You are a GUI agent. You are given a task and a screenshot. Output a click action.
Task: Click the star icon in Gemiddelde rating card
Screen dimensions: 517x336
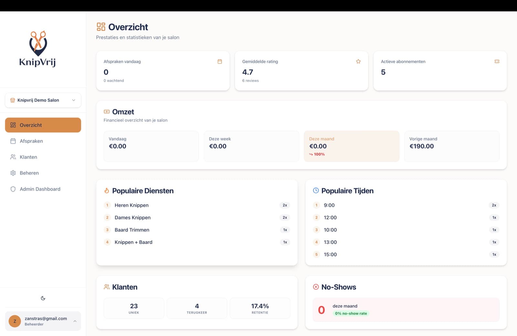click(x=358, y=61)
